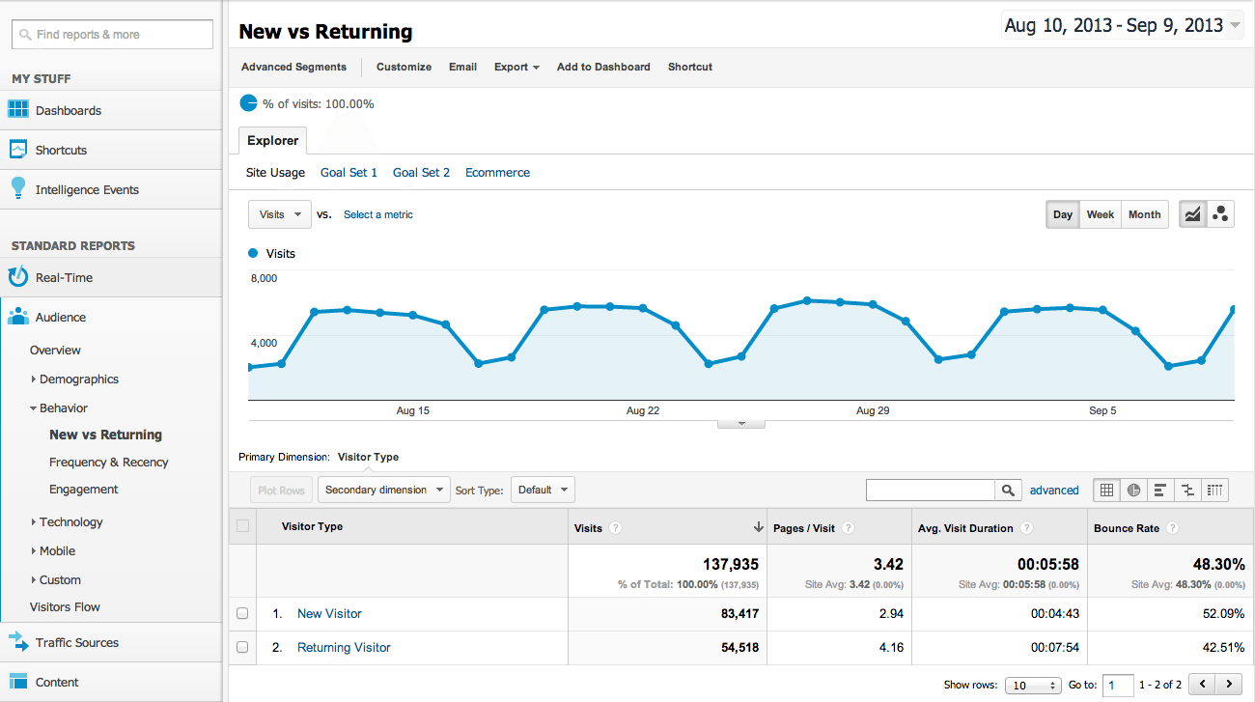1255x702 pixels.
Task: Click the Find reports search field
Action: (x=112, y=35)
